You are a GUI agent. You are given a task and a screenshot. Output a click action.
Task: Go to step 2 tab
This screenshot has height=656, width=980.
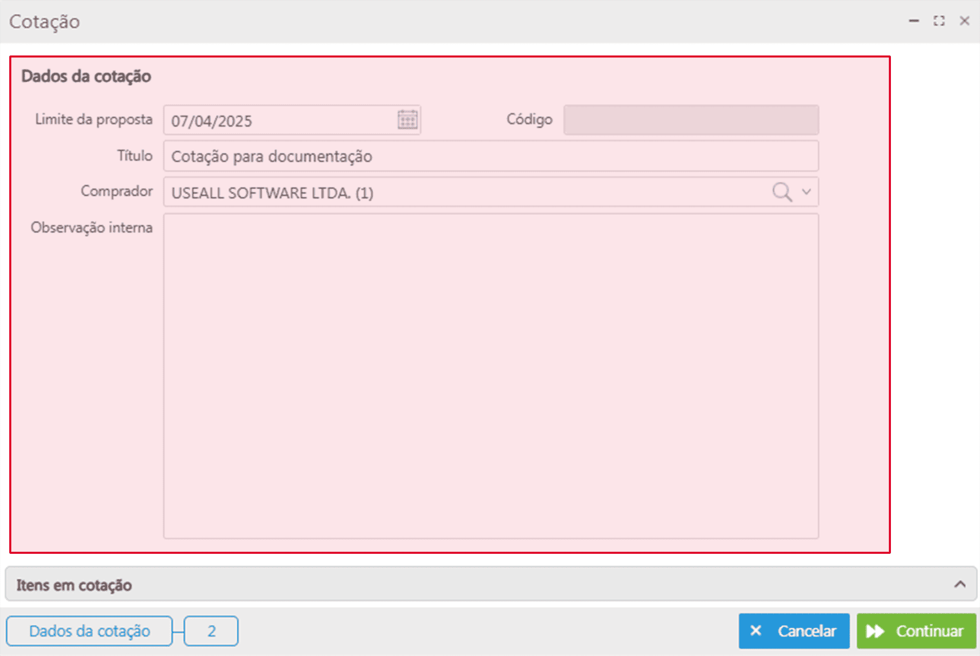click(x=211, y=631)
